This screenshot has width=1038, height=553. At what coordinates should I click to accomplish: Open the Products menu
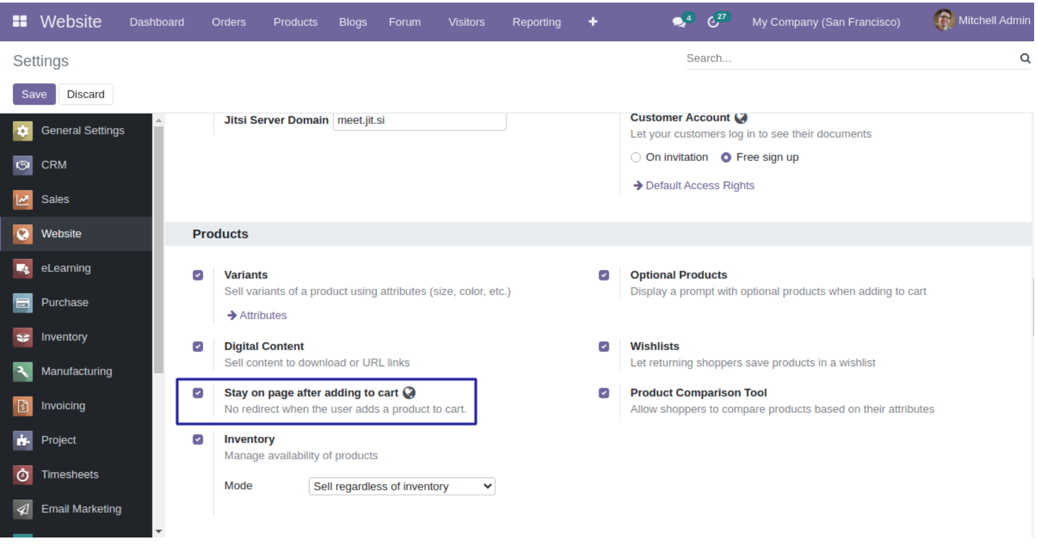click(295, 22)
